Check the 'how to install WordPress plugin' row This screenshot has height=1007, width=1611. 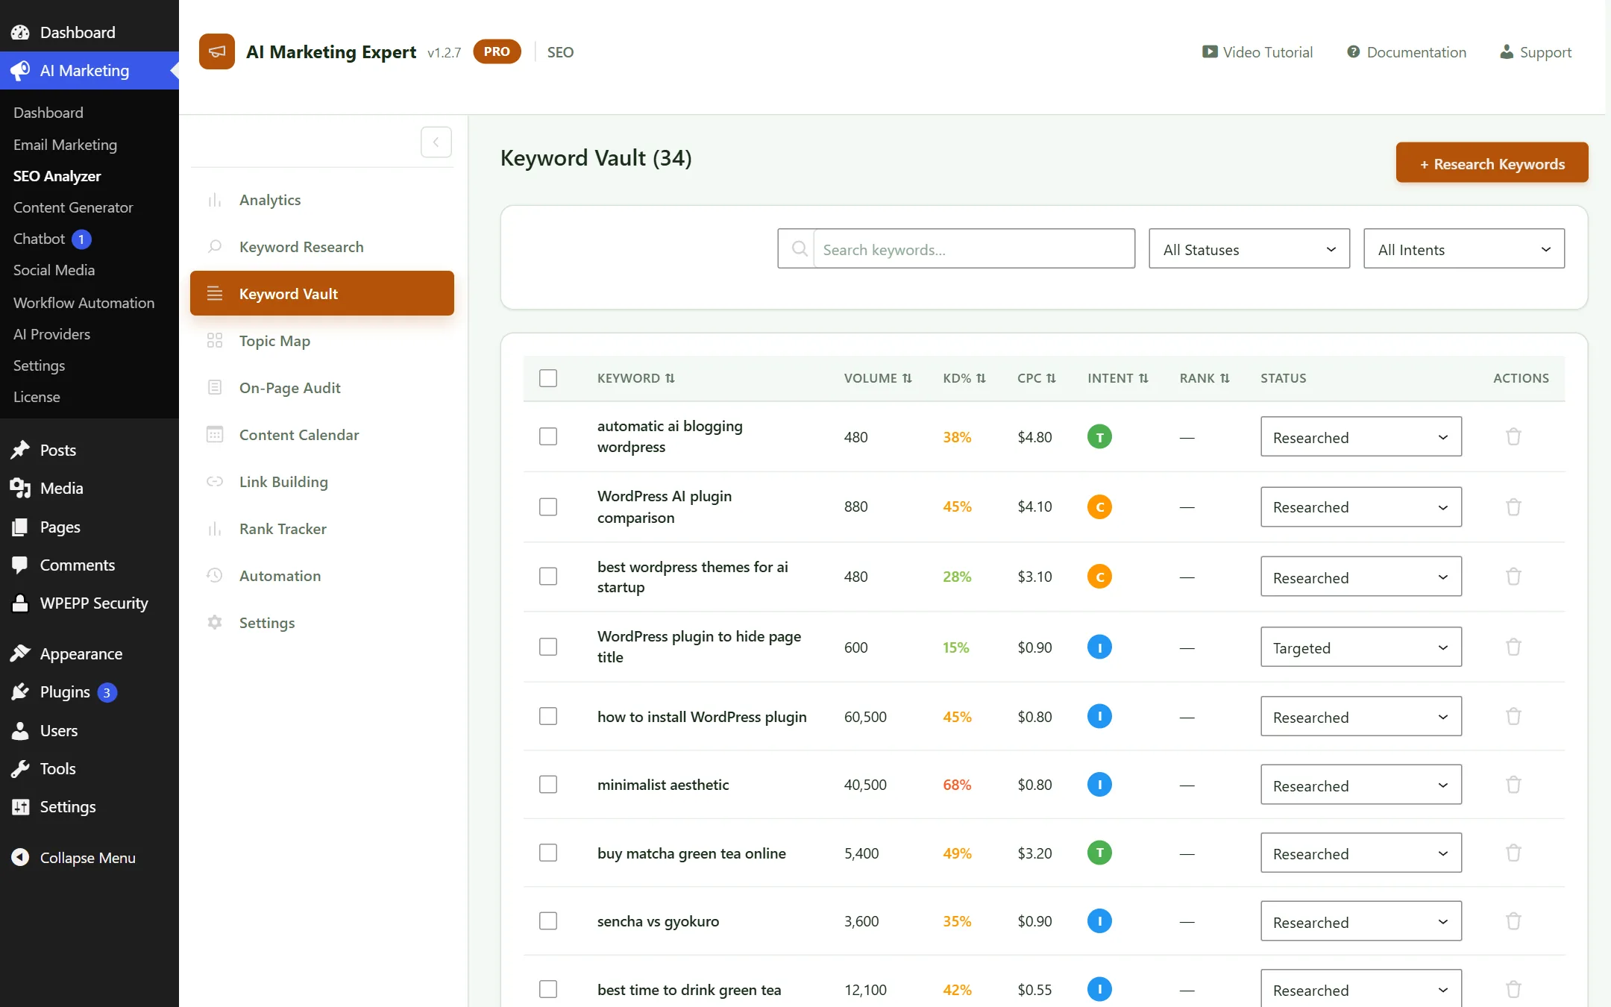point(548,716)
